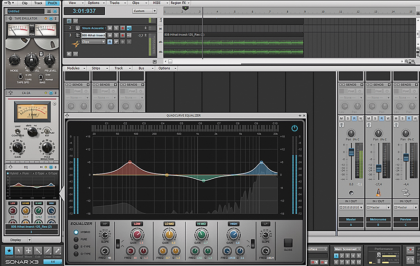This screenshot has height=266, width=420.
Task: Click the metronome icon on Metronome bus
Action: (x=378, y=193)
